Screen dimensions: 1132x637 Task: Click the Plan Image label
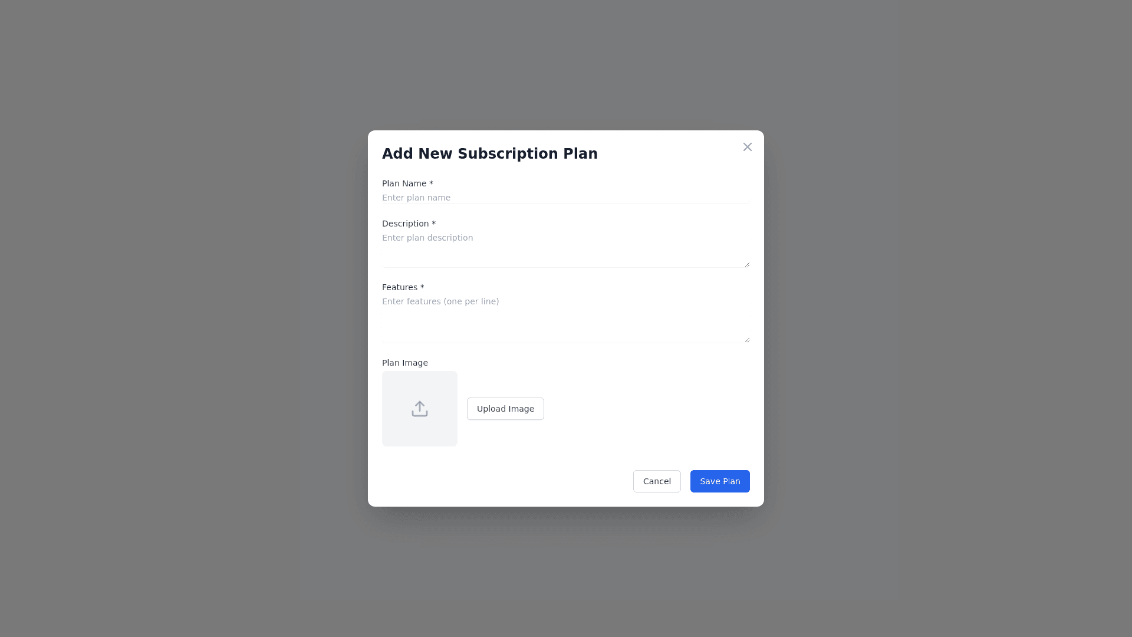click(404, 363)
